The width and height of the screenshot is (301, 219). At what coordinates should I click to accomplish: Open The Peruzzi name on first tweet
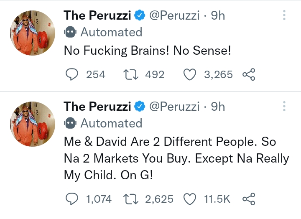click(97, 15)
